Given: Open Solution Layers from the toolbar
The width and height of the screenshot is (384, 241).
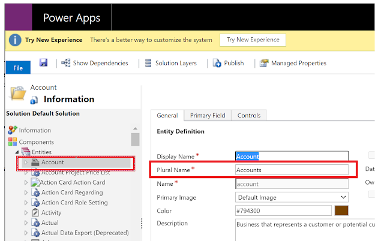Looking at the screenshot, I should coord(148,63).
